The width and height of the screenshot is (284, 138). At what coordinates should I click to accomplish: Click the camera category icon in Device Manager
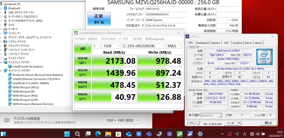(5, 25)
